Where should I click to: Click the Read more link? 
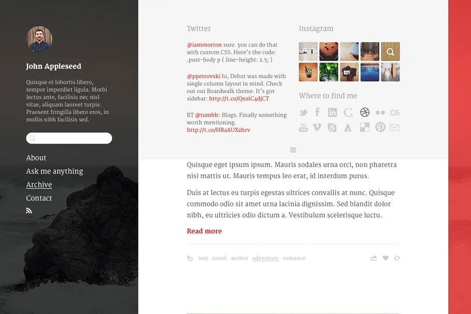click(x=204, y=231)
